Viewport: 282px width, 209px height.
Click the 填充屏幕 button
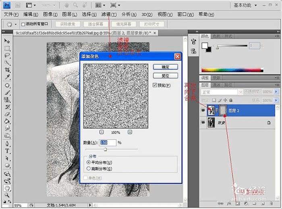(124, 24)
